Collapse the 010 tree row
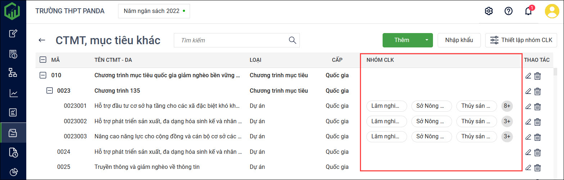 pos(43,75)
